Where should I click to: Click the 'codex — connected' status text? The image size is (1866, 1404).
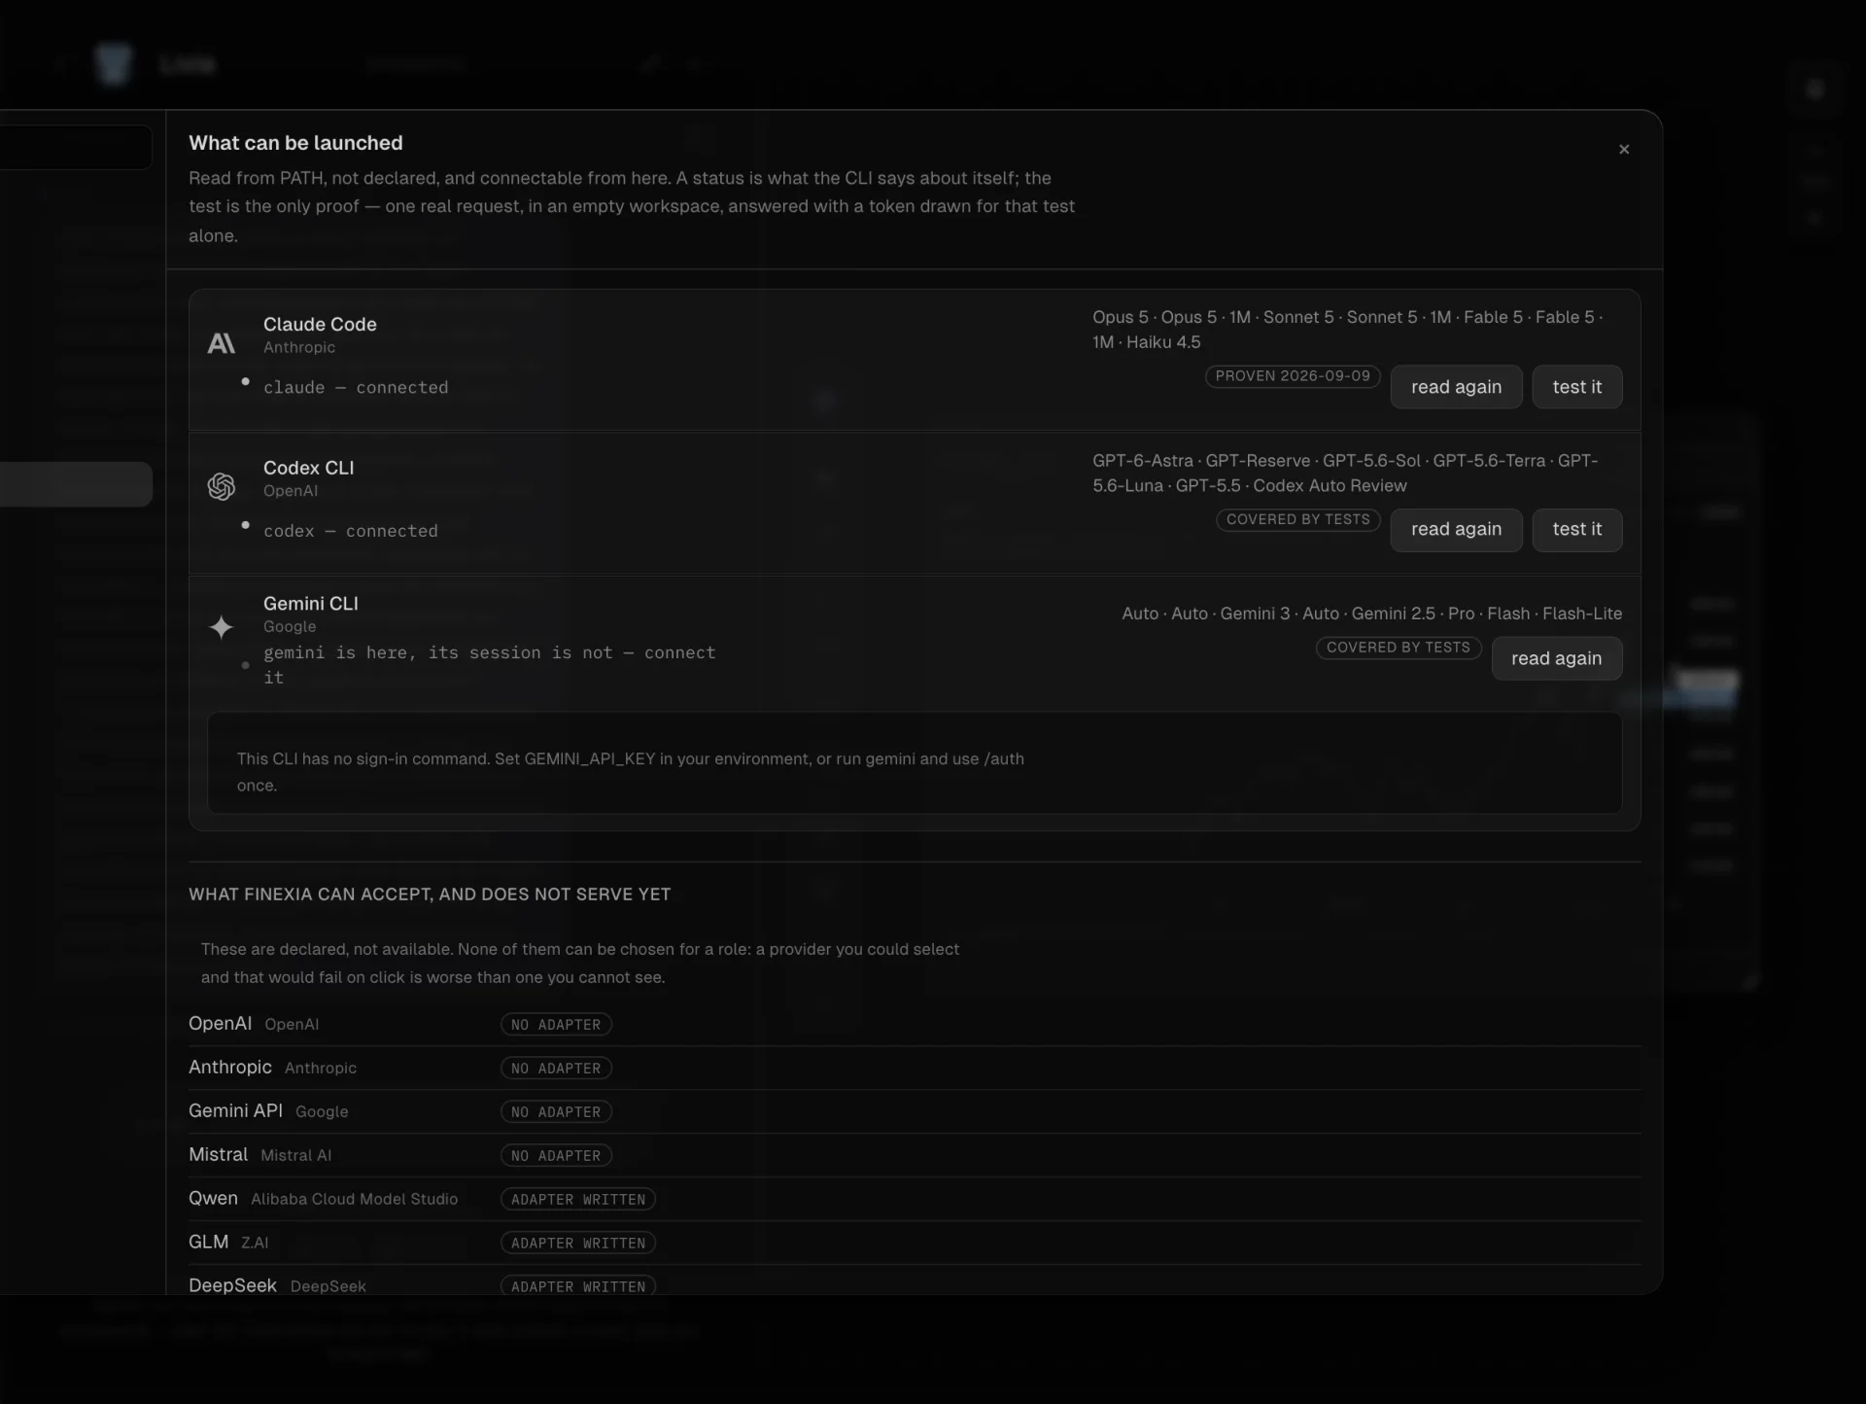point(351,531)
